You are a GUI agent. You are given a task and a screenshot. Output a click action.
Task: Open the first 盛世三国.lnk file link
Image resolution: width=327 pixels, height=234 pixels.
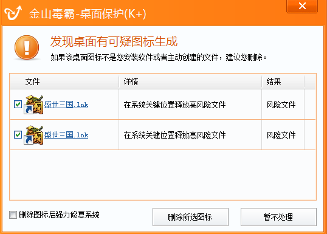(x=66, y=105)
